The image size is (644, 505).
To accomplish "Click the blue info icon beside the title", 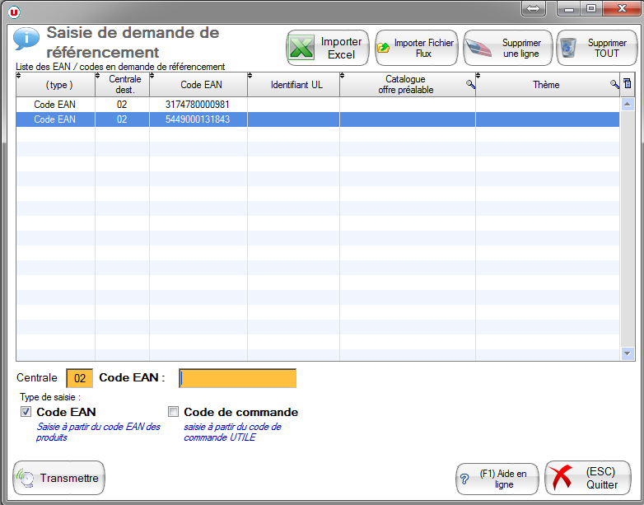I will pos(26,38).
